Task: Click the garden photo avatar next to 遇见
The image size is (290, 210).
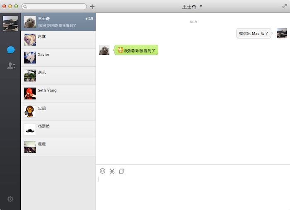Action: [30, 75]
